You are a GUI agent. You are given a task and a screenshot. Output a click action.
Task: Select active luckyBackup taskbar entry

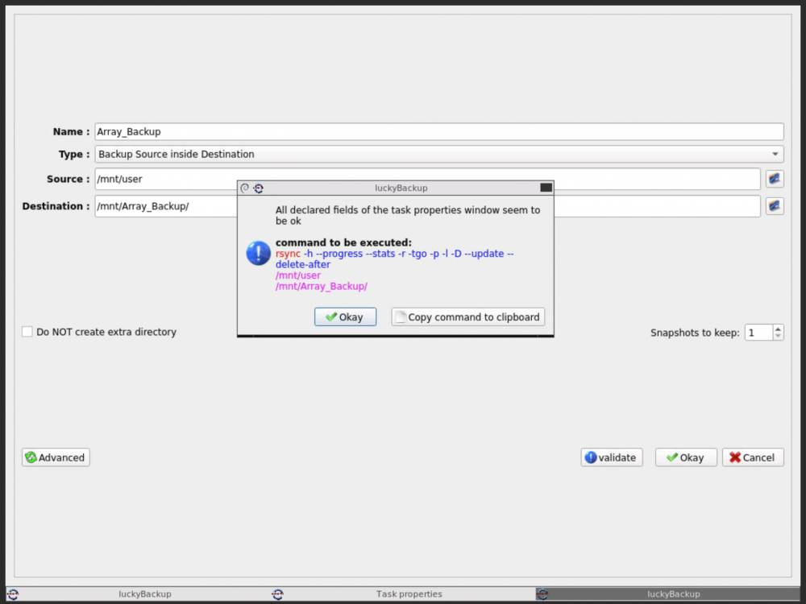click(667, 594)
